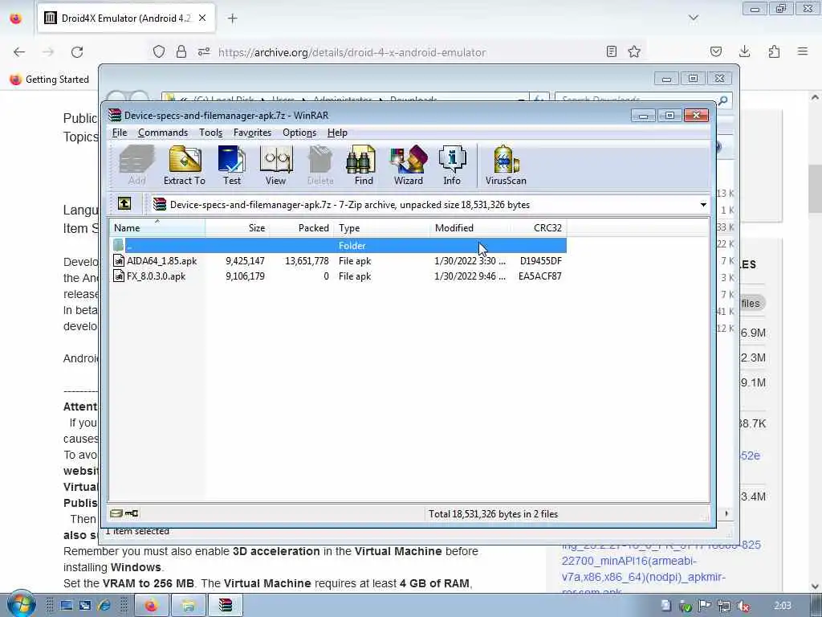Click the CRC32 value D19455DF
822x617 pixels.
[x=540, y=261]
